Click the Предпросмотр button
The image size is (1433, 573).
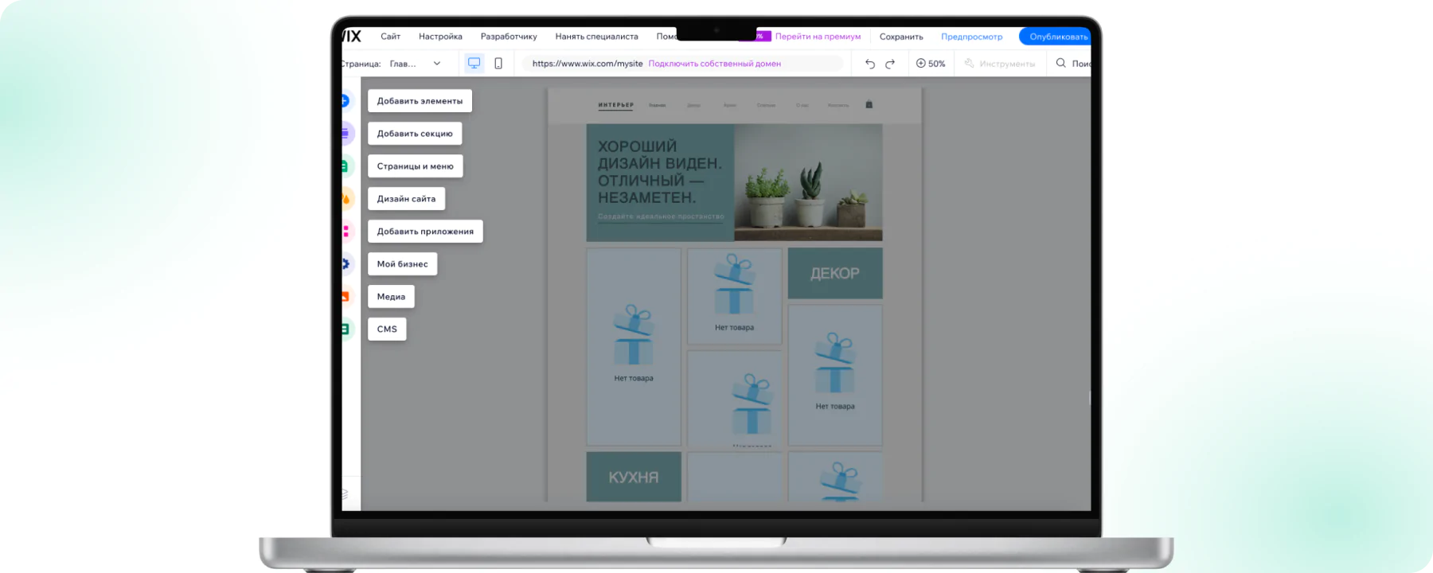971,37
